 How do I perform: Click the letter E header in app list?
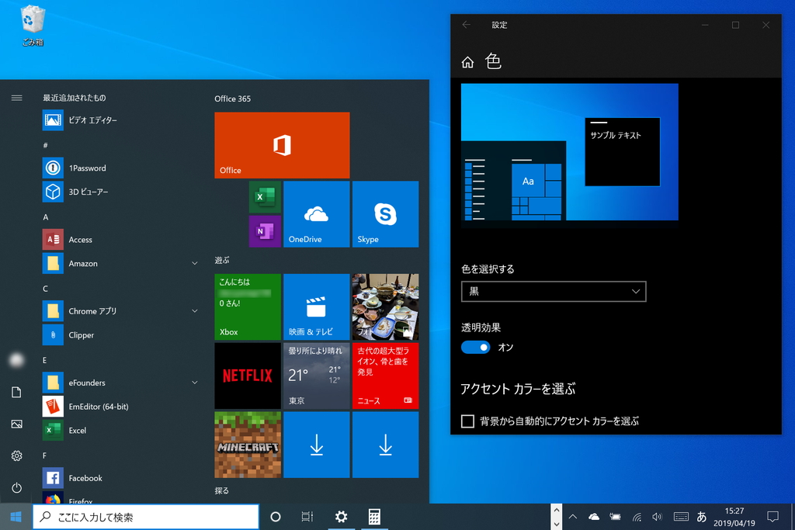tap(44, 360)
